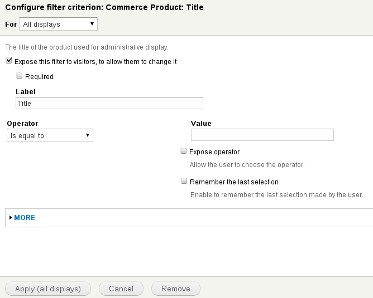Expand the MORE section triangle arrow
This screenshot has width=373, height=298.
coord(10,217)
